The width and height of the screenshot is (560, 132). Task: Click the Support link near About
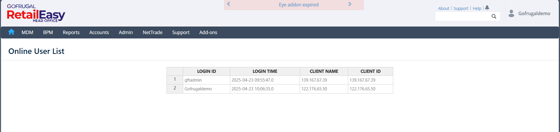coord(461,8)
